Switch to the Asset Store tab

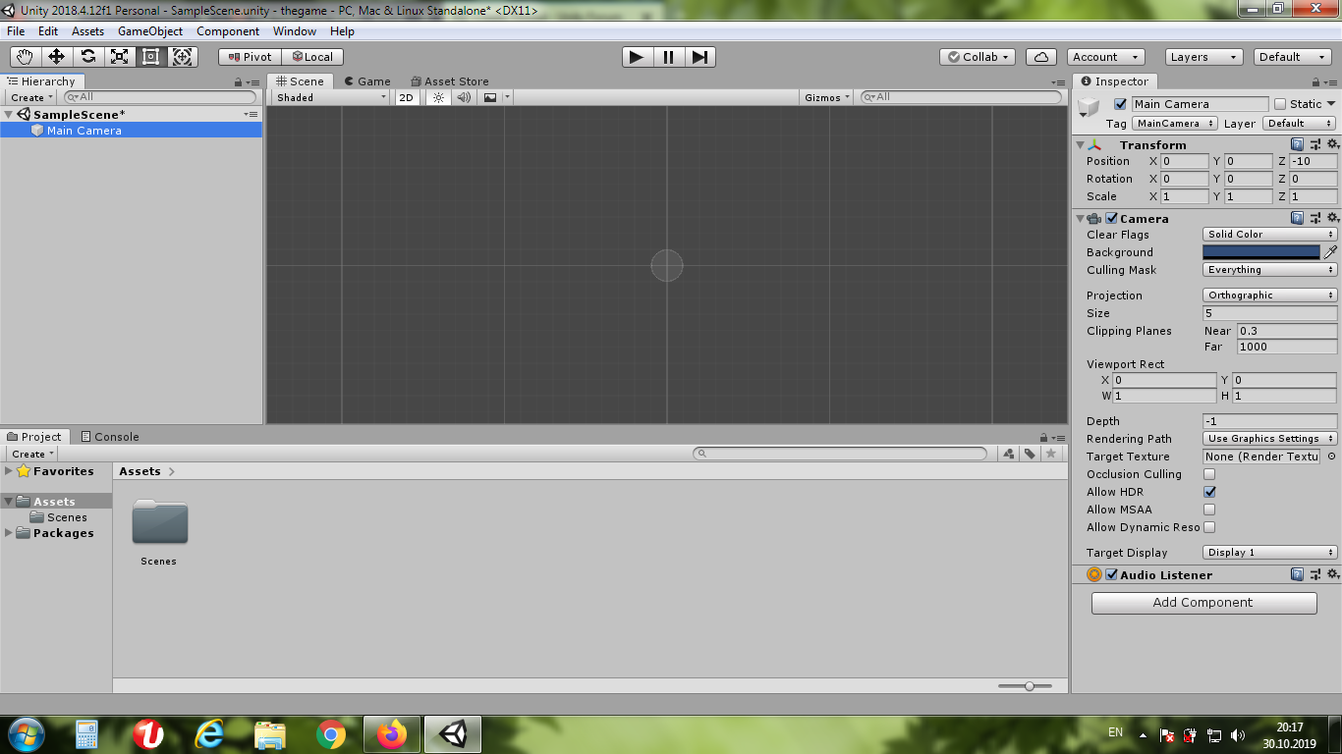[x=449, y=81]
